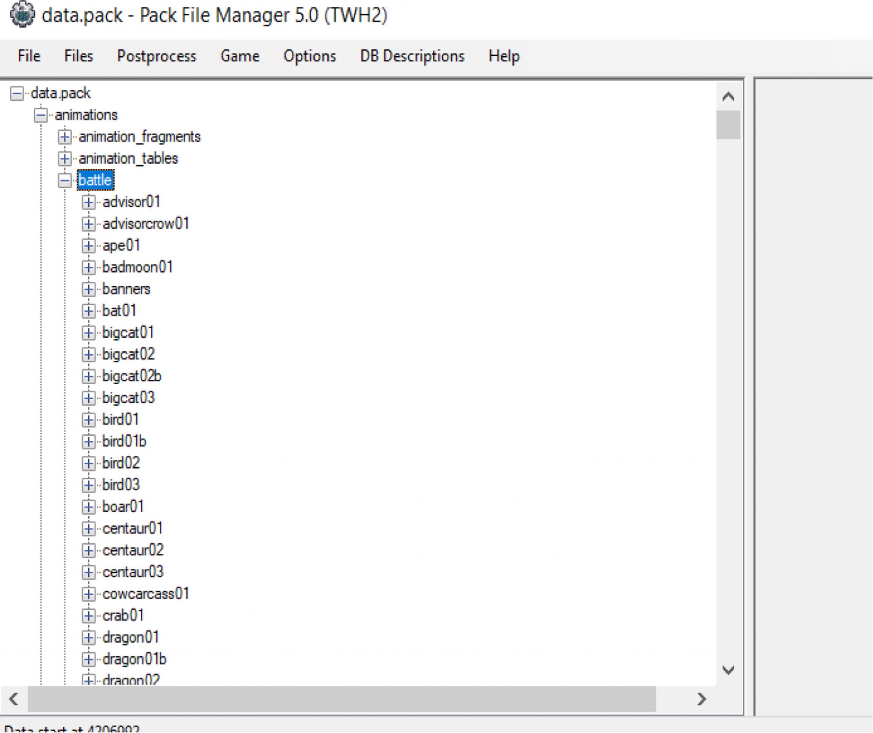Screen dimensions: 873x733
Task: Open the Options menu
Action: pyautogui.click(x=309, y=56)
